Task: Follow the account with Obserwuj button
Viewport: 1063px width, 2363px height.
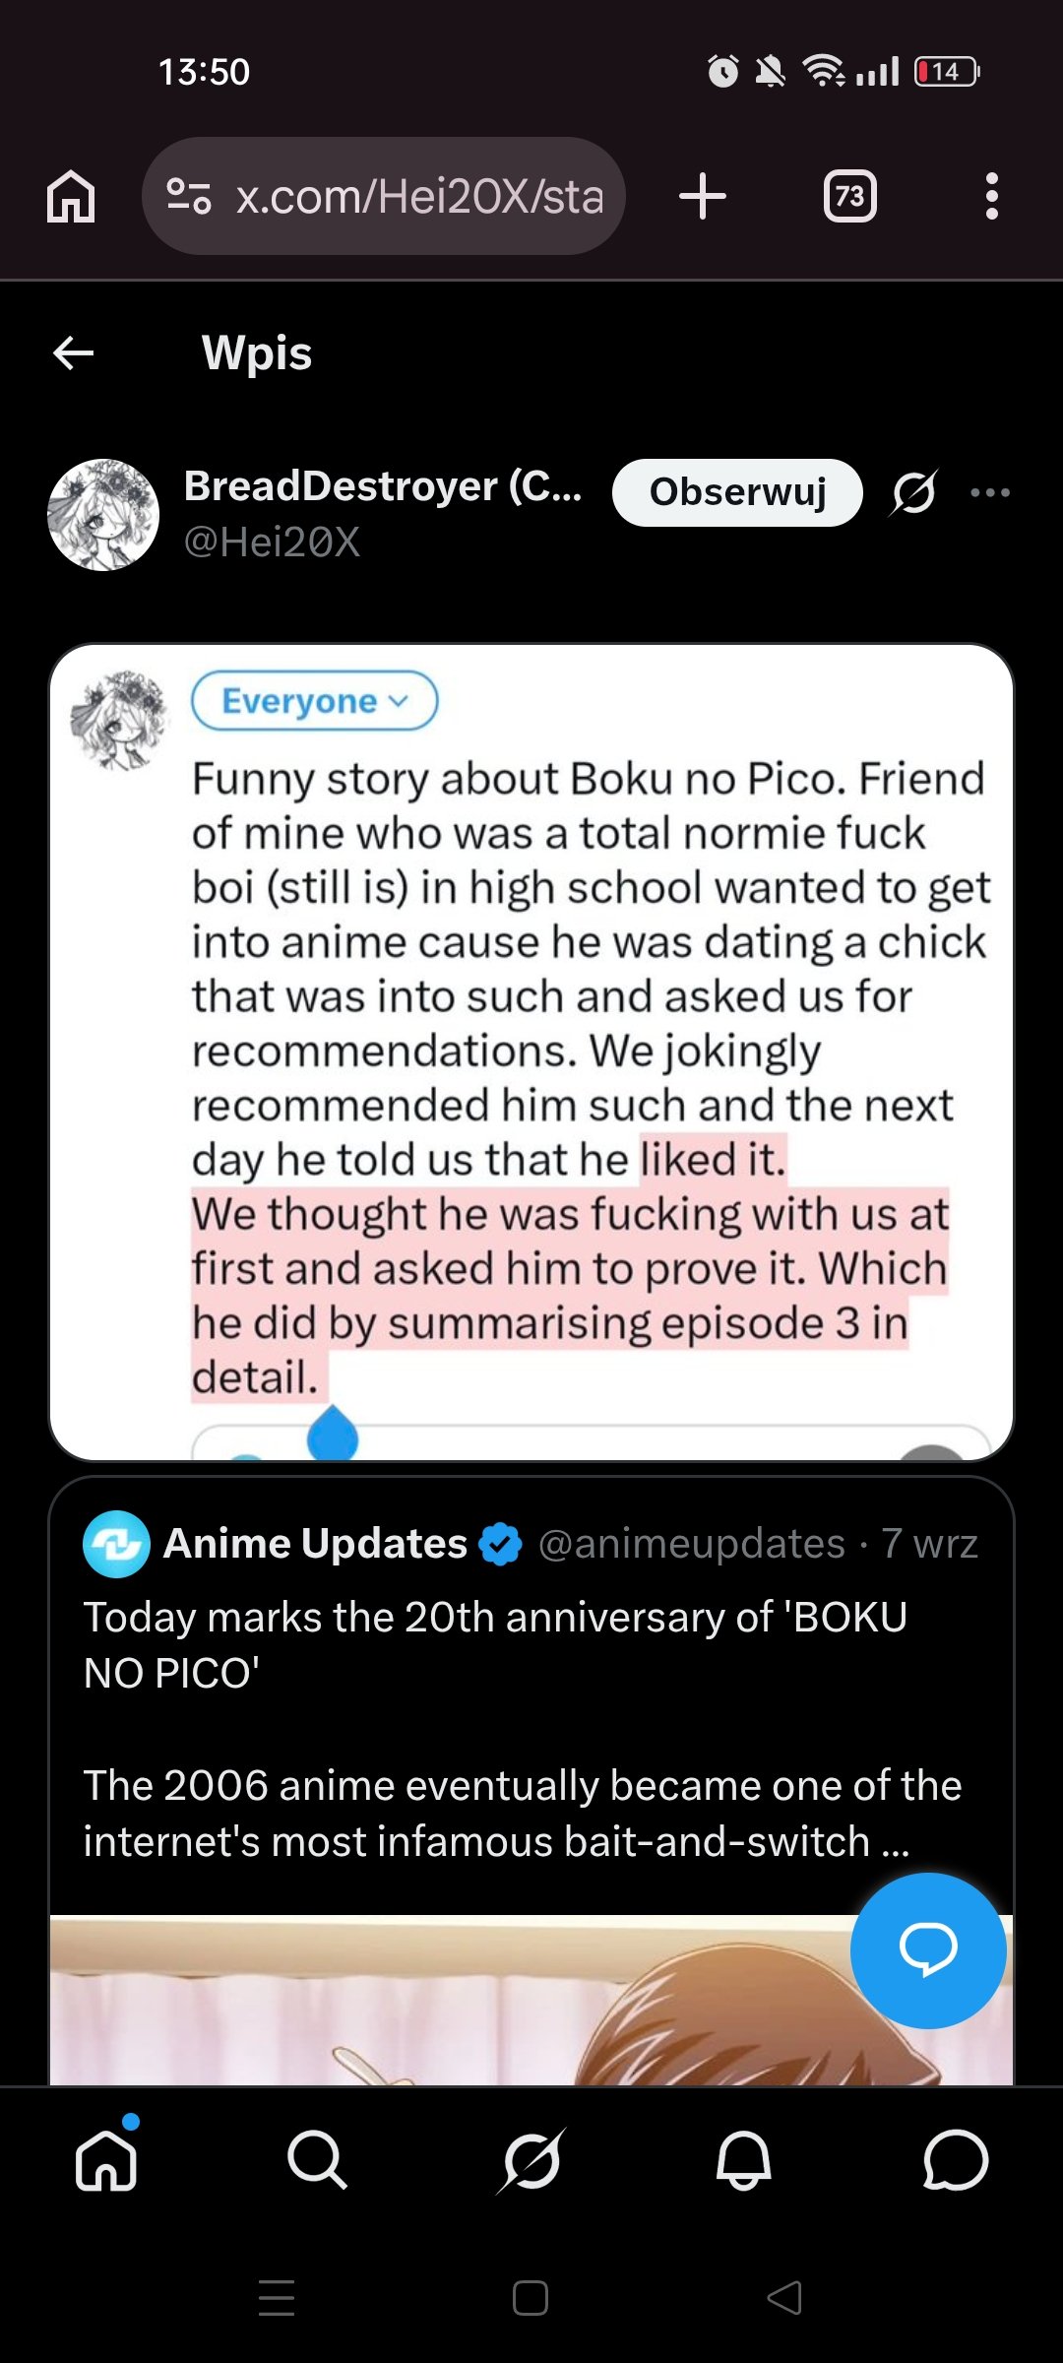Action: [x=737, y=492]
